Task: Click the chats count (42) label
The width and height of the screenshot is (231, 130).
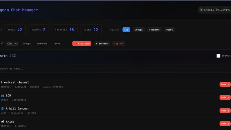Action: pos(13,56)
